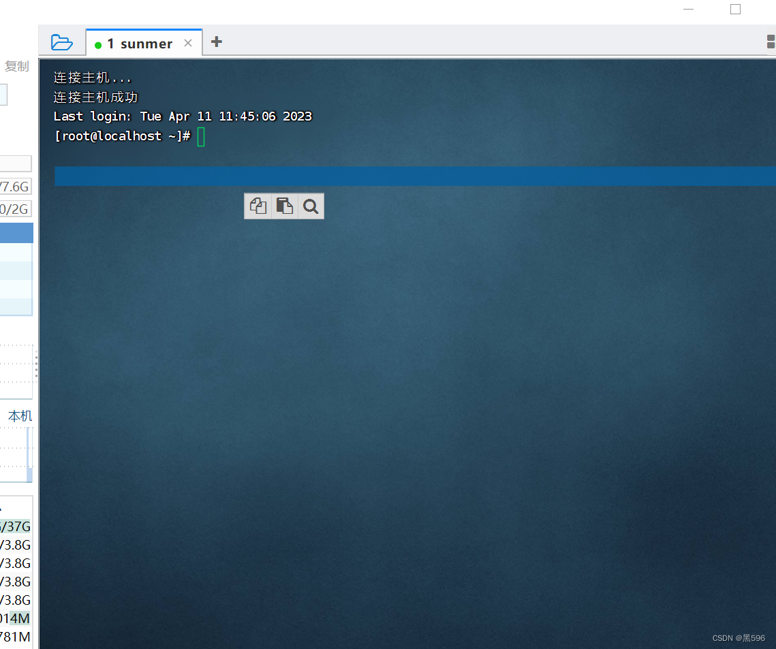776x649 pixels.
Task: Minimize the window
Action: (688, 9)
